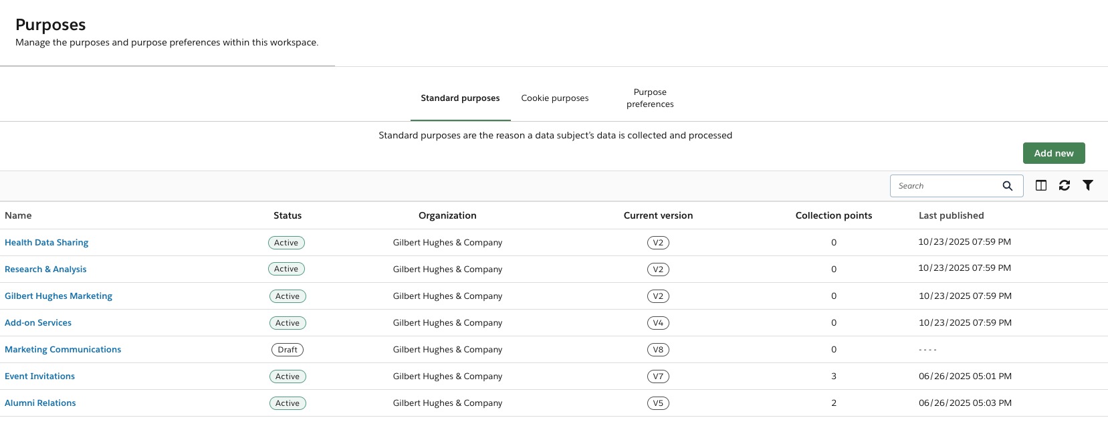Viewport: 1108px width, 434px height.
Task: Open Marketing Communications purpose link
Action: click(x=63, y=350)
